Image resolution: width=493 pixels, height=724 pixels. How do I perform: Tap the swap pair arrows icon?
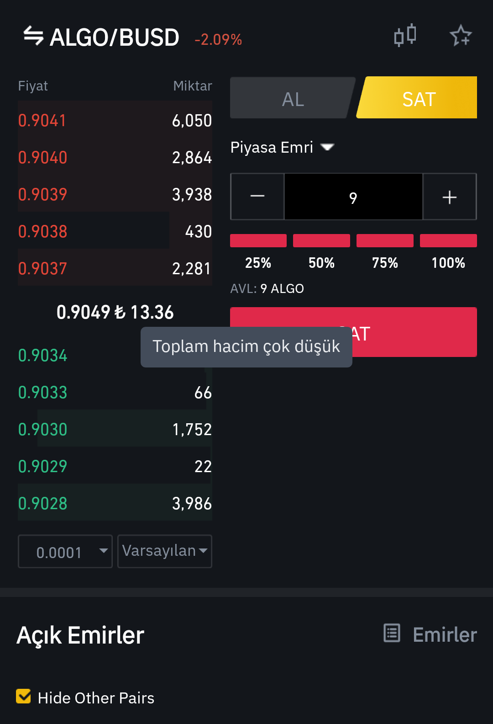pyautogui.click(x=33, y=36)
